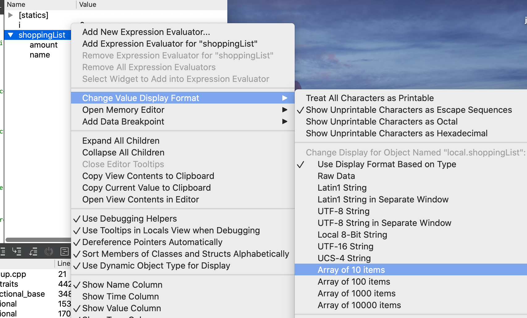Screen dimensions: 527x318
Task: Click the Step Out debugger icon
Action: [x=33, y=251]
